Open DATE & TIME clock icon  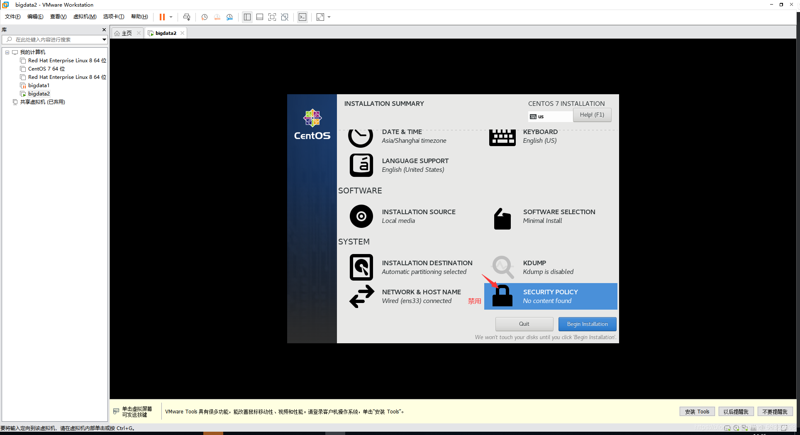[x=361, y=138]
